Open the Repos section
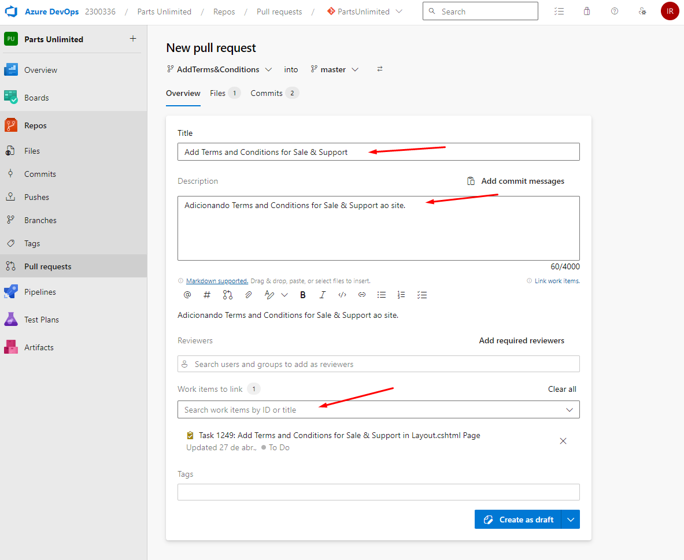684x560 pixels. (x=35, y=125)
